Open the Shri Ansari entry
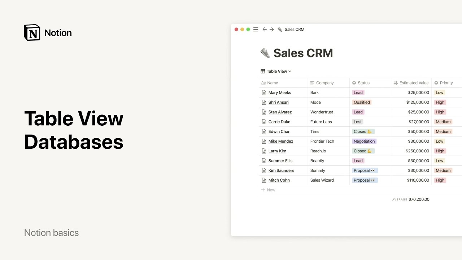This screenshot has width=462, height=260. point(278,103)
